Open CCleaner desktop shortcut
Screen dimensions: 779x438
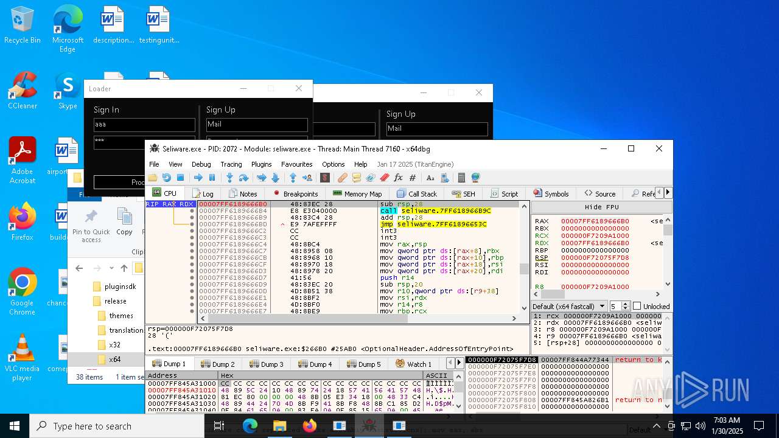point(23,91)
